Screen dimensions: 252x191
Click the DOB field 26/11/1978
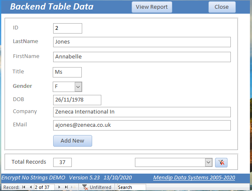coord(77,100)
